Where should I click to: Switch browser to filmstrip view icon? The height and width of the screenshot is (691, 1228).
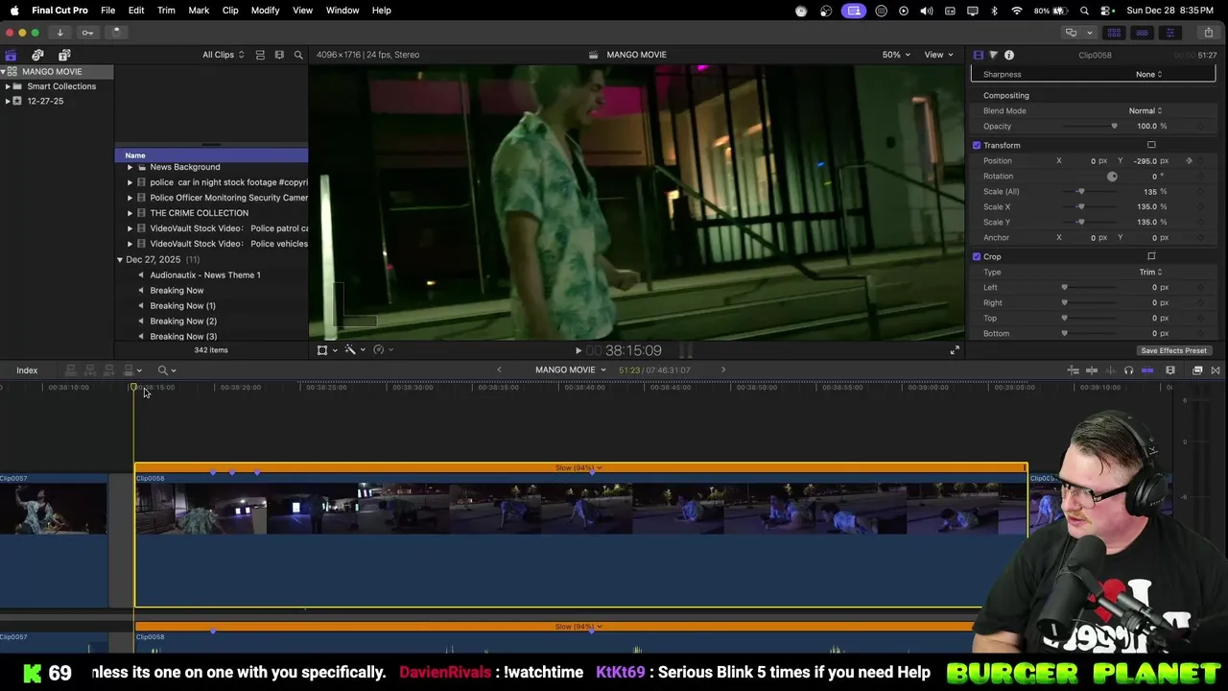tap(279, 55)
